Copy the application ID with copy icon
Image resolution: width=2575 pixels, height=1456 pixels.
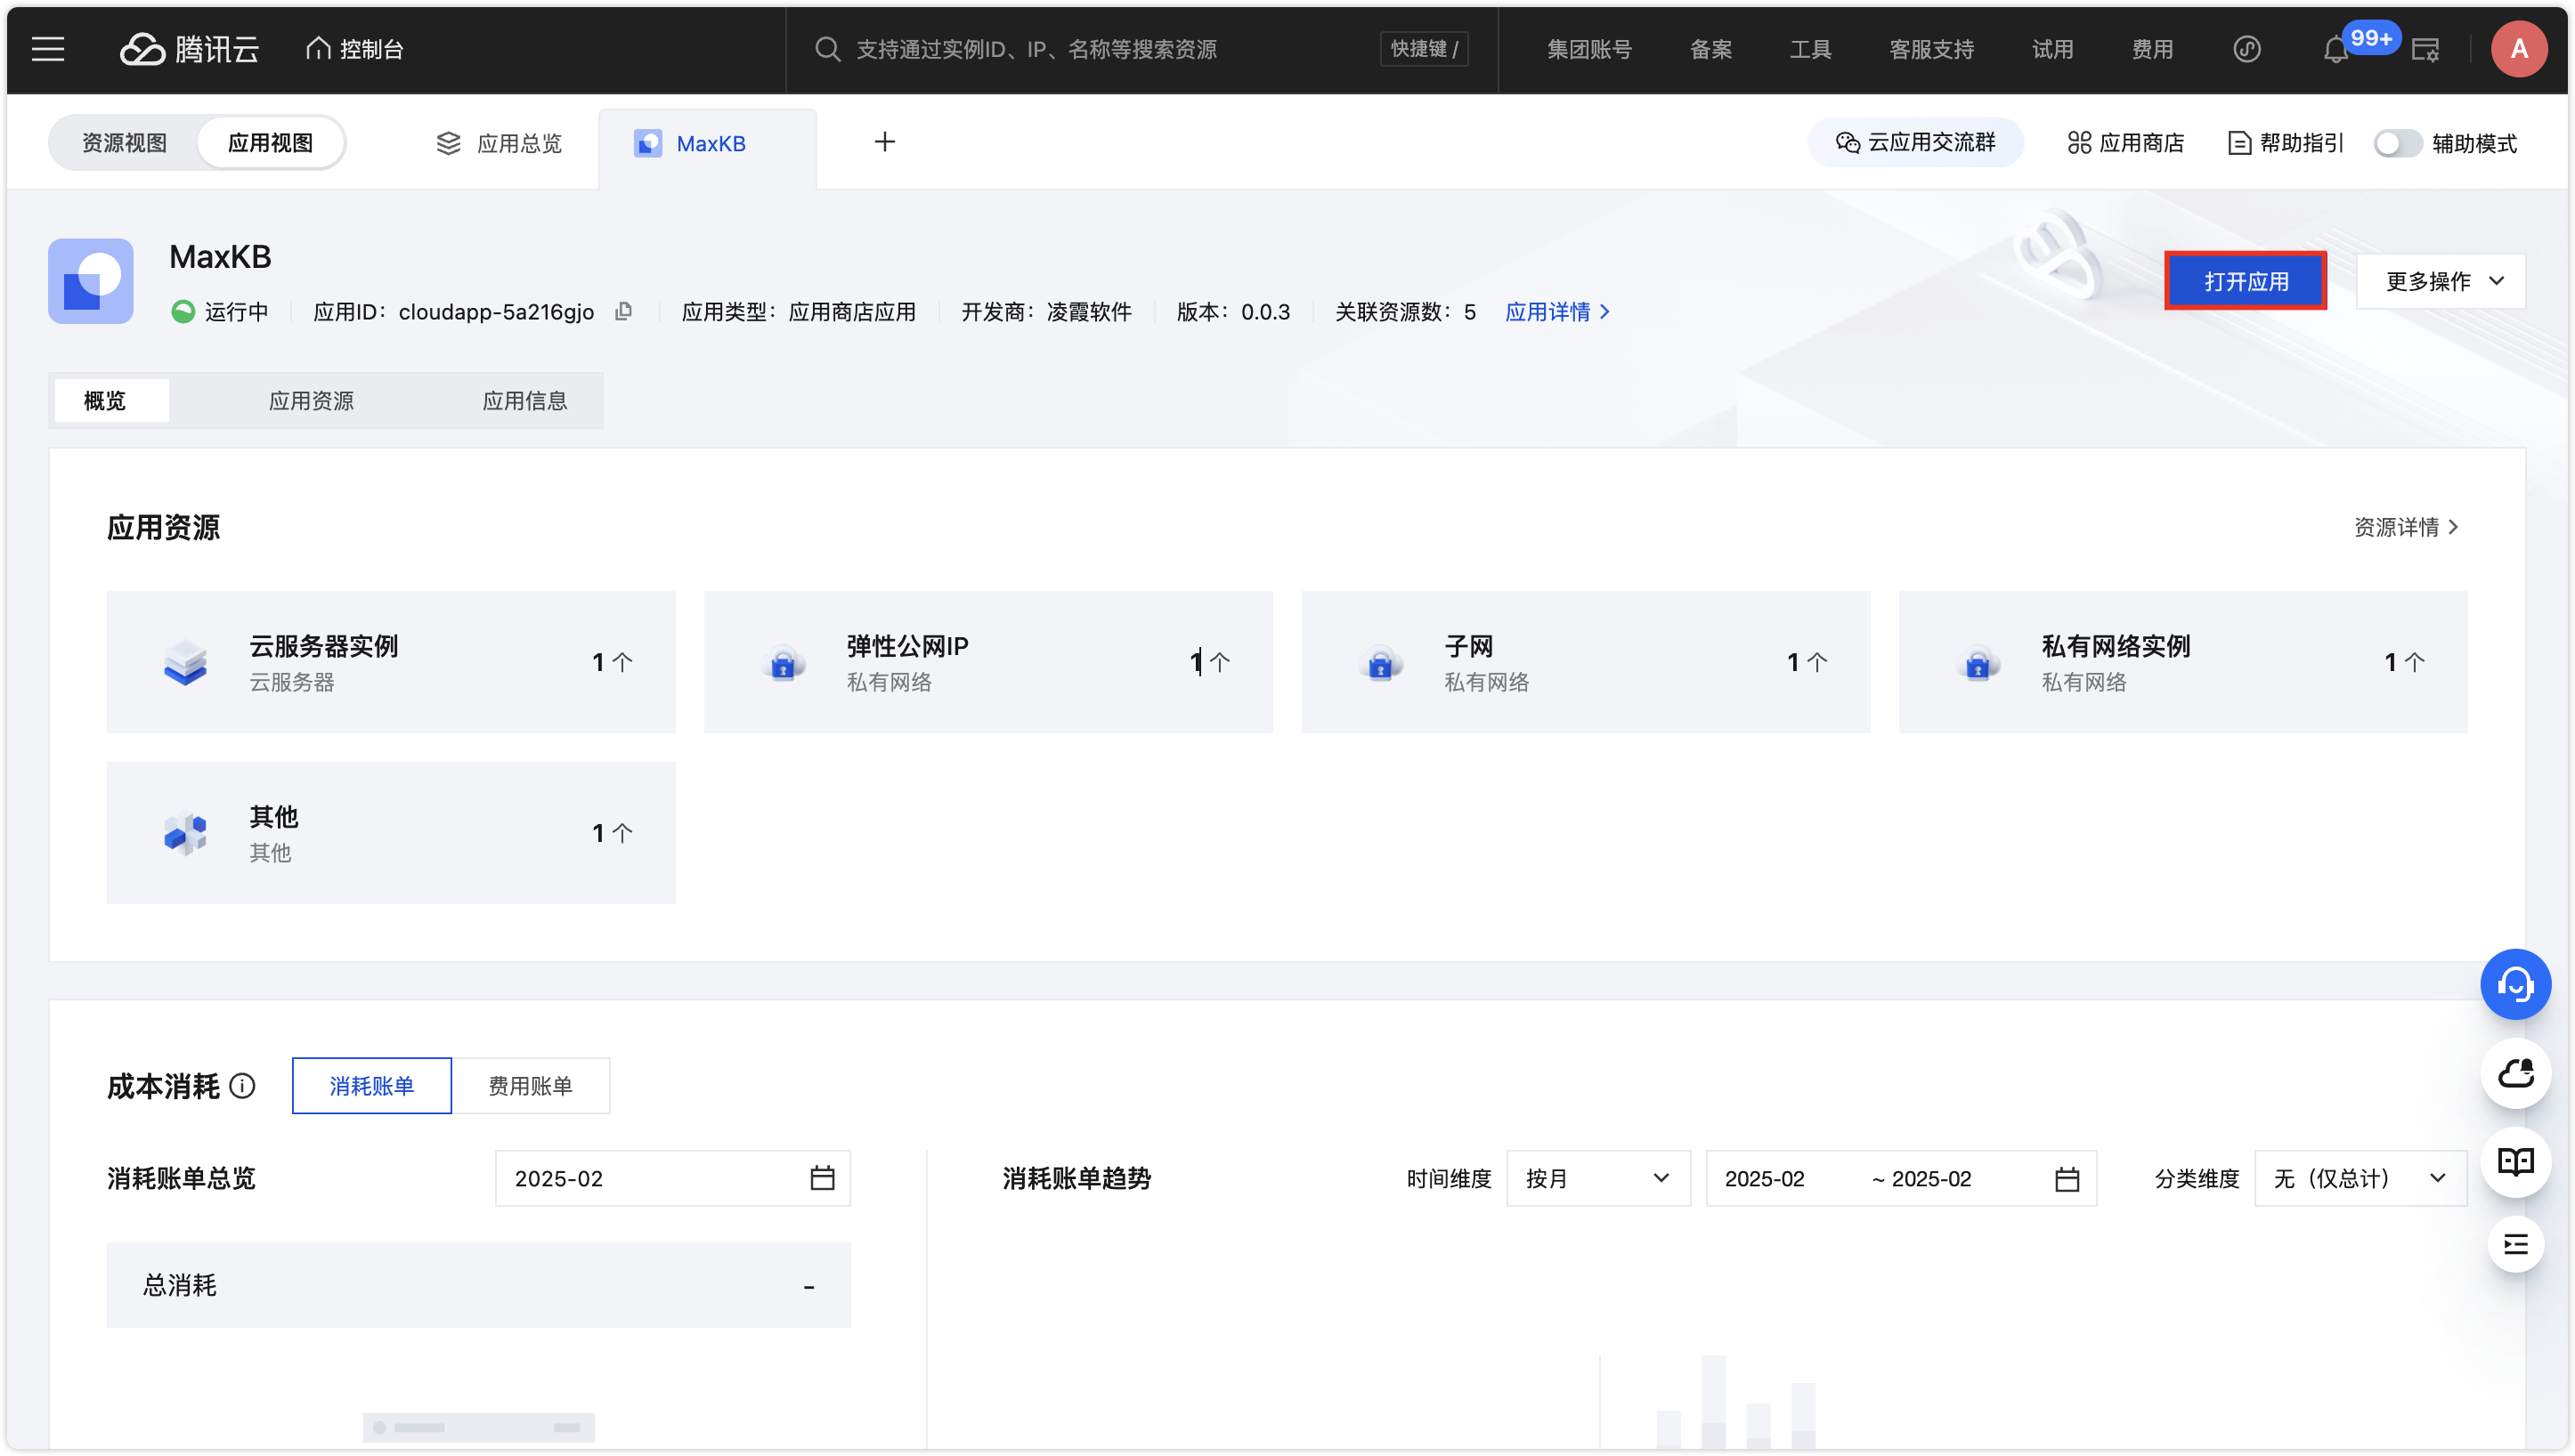pyautogui.click(x=623, y=312)
